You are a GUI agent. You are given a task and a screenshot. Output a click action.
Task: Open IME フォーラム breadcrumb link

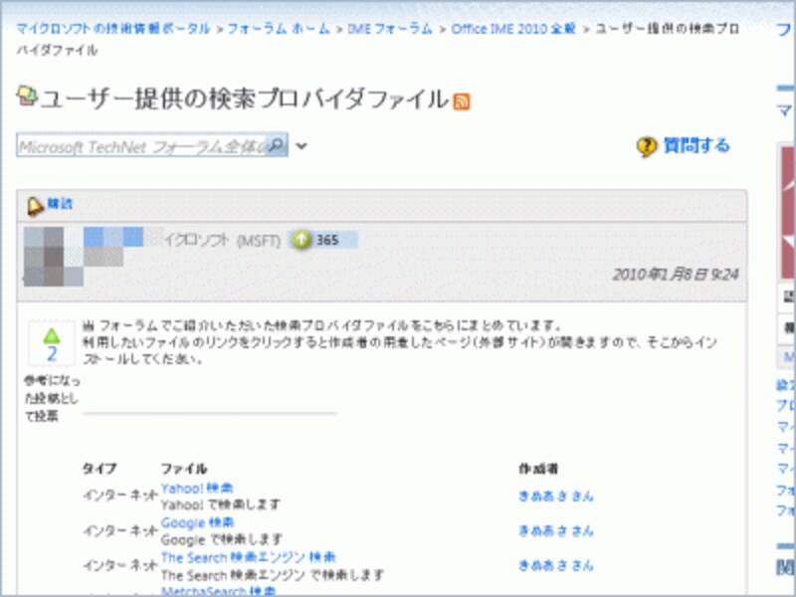coord(389,29)
